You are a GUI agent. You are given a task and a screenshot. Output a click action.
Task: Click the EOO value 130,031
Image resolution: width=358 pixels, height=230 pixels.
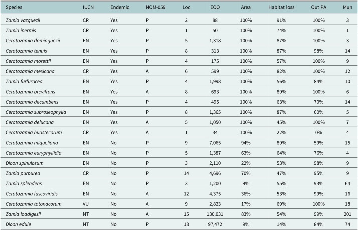click(x=215, y=214)
